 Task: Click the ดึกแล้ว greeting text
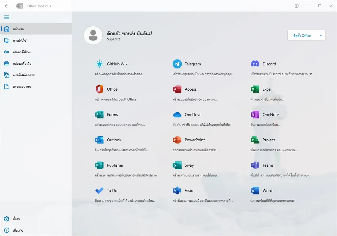coord(129,33)
